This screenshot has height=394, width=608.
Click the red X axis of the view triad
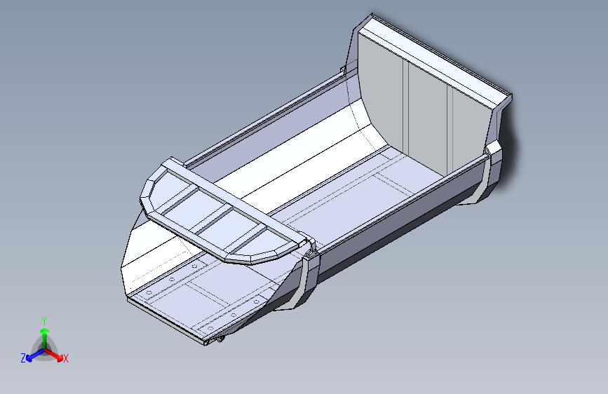[x=54, y=355]
